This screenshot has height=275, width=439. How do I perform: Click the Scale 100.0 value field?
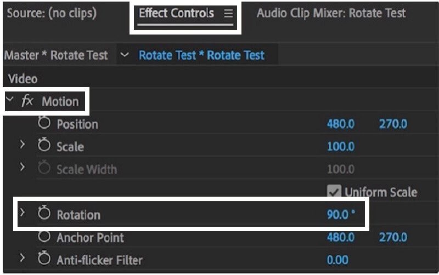coord(341,146)
